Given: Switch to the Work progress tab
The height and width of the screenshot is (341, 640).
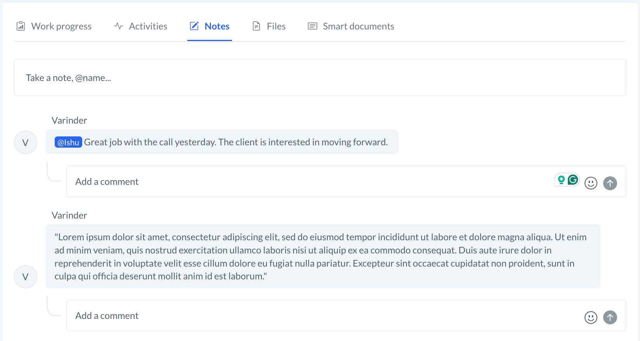Looking at the screenshot, I should click(x=61, y=26).
